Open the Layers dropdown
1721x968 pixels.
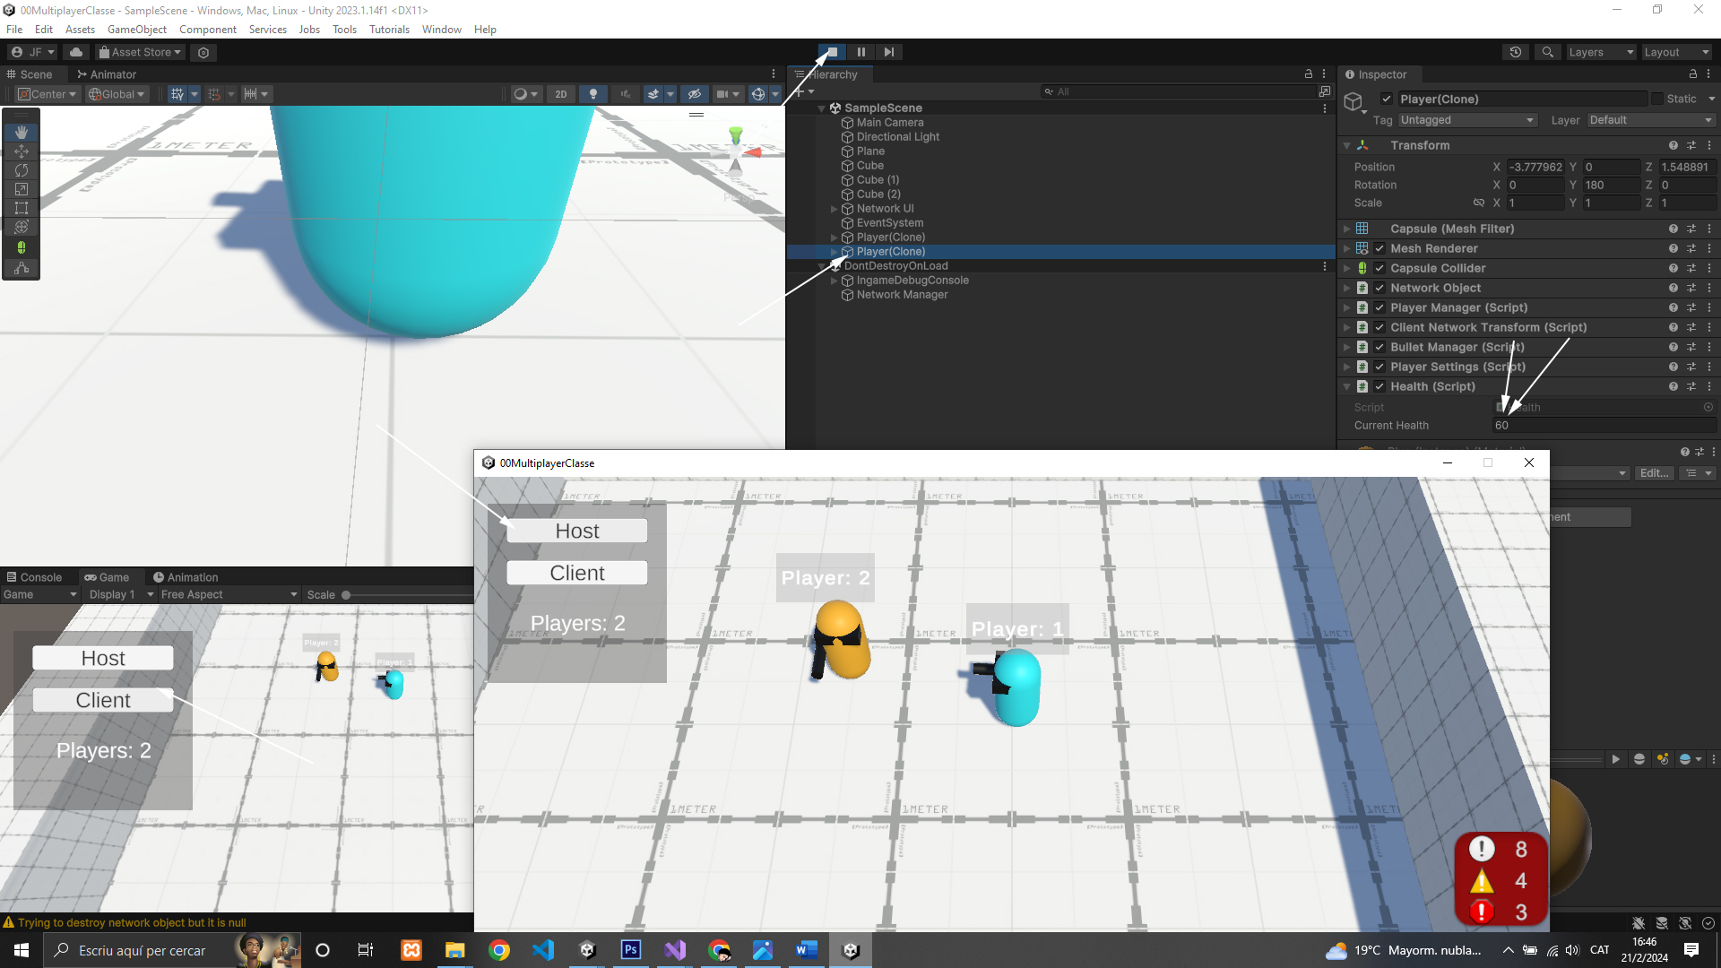click(x=1601, y=52)
